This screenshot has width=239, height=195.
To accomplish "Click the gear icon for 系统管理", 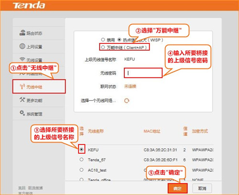I will pos(22,113).
